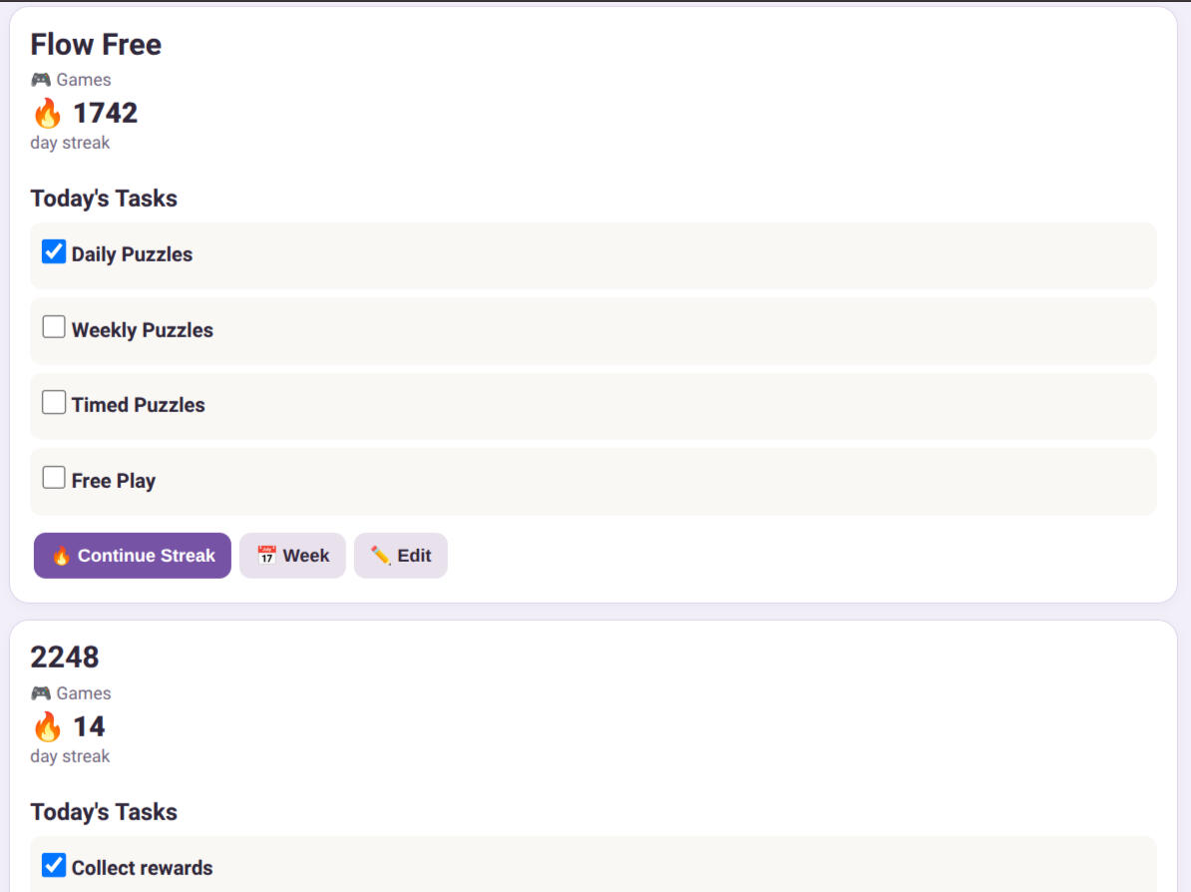This screenshot has width=1191, height=892.
Task: Click the gamepad icon under Flow Free
Action: point(40,80)
